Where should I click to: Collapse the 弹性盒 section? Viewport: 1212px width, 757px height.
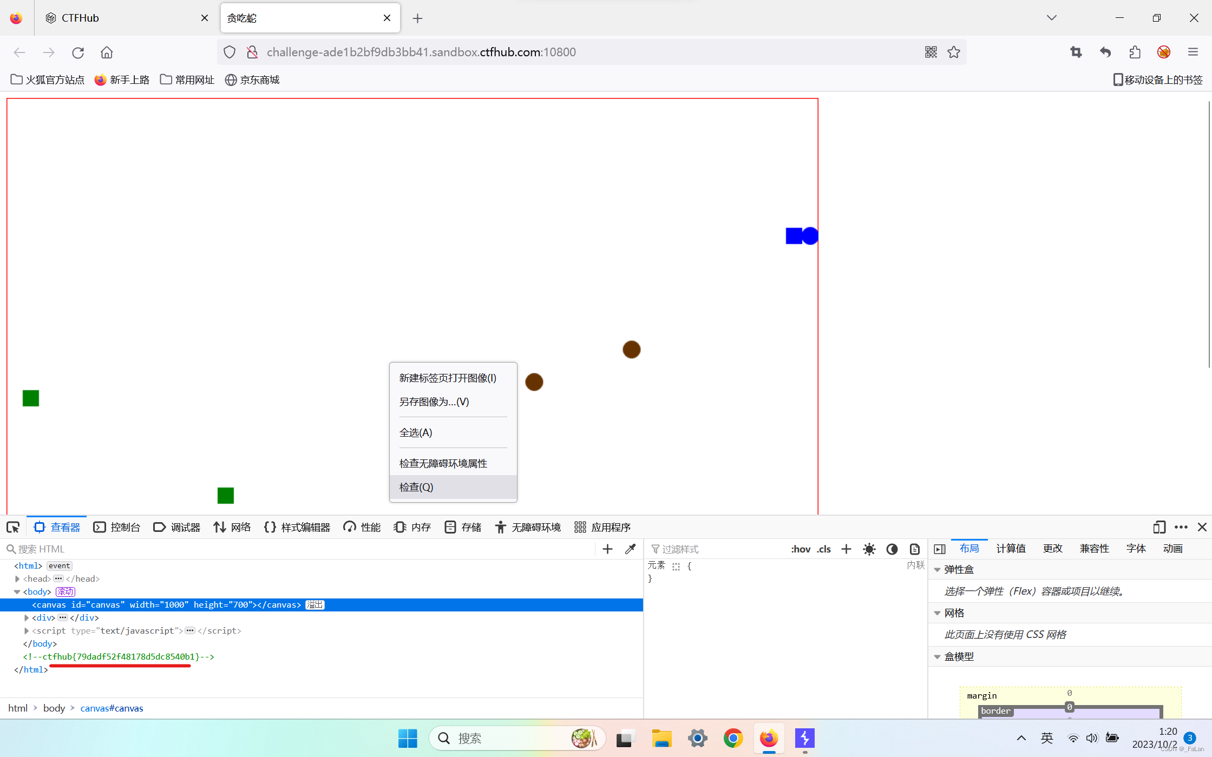click(938, 569)
